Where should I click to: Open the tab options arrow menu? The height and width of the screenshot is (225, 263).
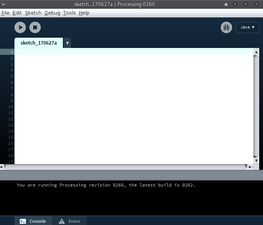click(67, 43)
